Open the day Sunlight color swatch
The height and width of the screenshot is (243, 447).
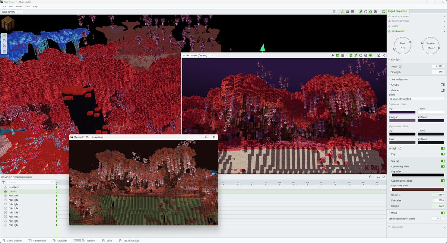pos(402,121)
